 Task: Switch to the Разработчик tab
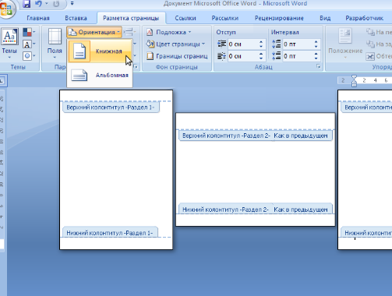(364, 18)
